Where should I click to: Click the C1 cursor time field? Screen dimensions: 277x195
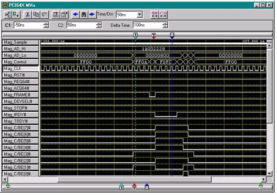[x=29, y=25]
